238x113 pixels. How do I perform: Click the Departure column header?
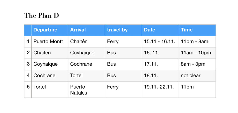tap(50, 30)
